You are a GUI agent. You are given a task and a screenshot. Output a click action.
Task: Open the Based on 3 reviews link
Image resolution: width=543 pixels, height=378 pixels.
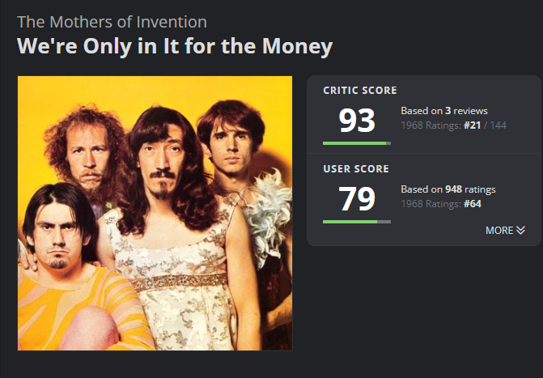[444, 111]
